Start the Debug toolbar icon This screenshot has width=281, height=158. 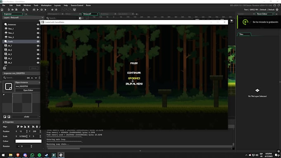[x=34, y=9]
